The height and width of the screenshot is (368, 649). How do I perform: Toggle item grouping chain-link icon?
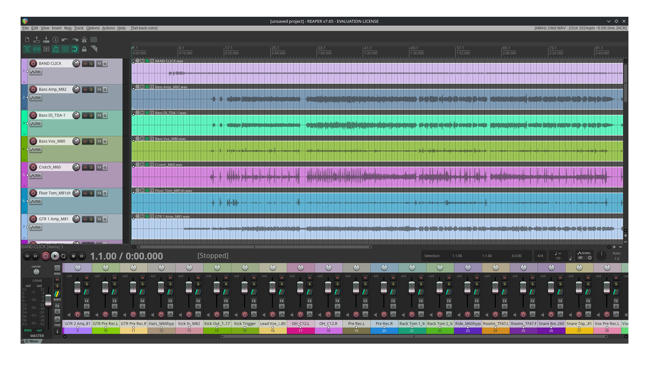[x=37, y=49]
